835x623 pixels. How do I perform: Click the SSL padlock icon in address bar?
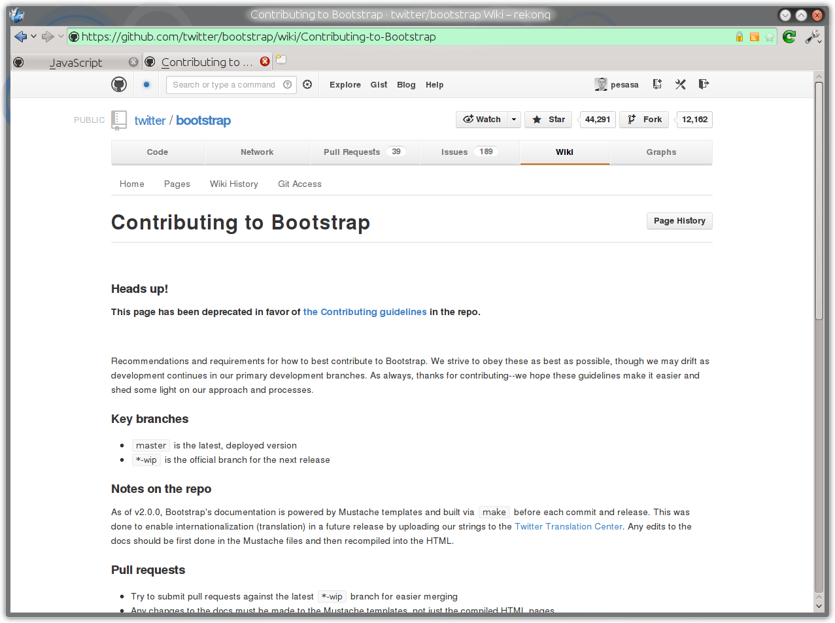point(740,37)
